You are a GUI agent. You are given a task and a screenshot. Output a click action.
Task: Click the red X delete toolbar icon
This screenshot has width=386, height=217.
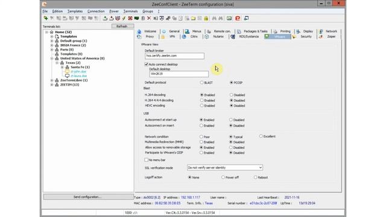pyautogui.click(x=149, y=18)
